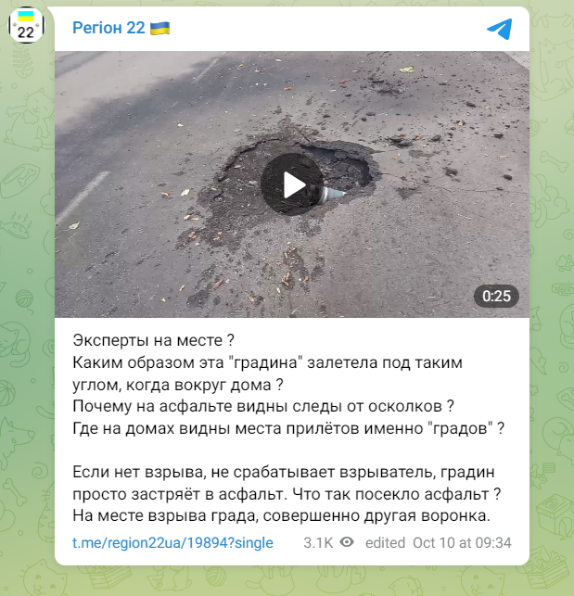Click the eye views icon

click(347, 542)
